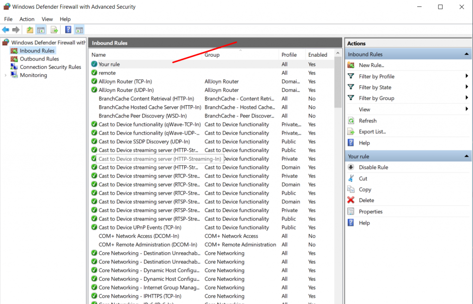473x304 pixels.
Task: Open Help from the blue question mark toolbar icon
Action: (68, 30)
